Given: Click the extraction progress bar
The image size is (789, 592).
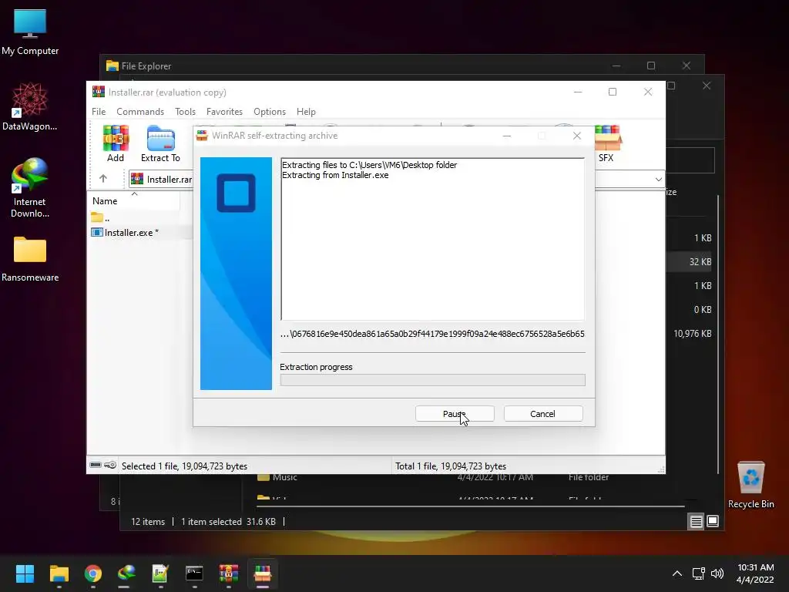Looking at the screenshot, I should point(433,380).
